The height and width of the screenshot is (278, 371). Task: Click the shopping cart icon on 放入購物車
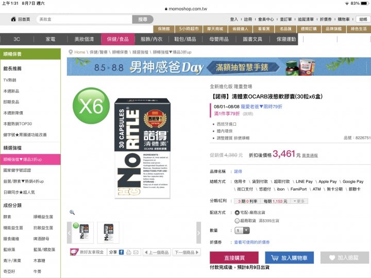[275, 258]
